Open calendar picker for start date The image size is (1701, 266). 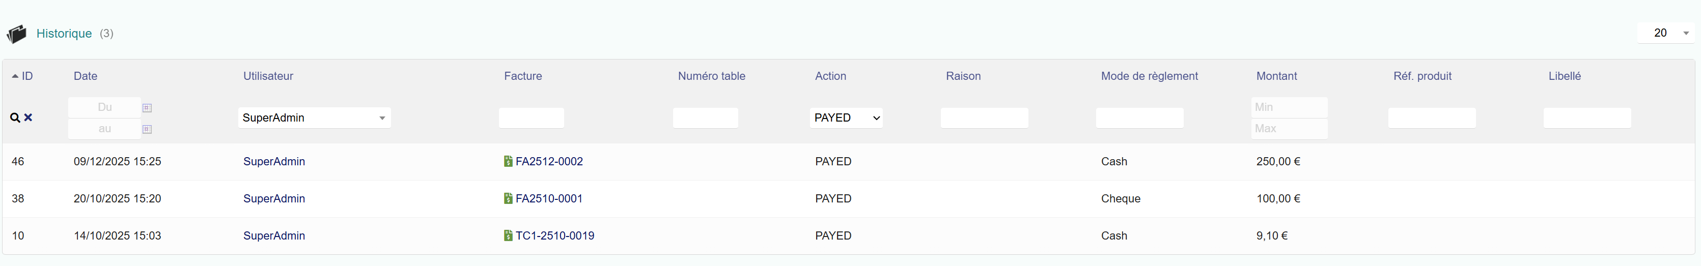point(147,108)
